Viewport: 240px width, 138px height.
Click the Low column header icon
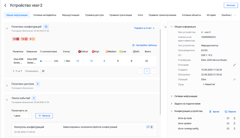[121, 52]
